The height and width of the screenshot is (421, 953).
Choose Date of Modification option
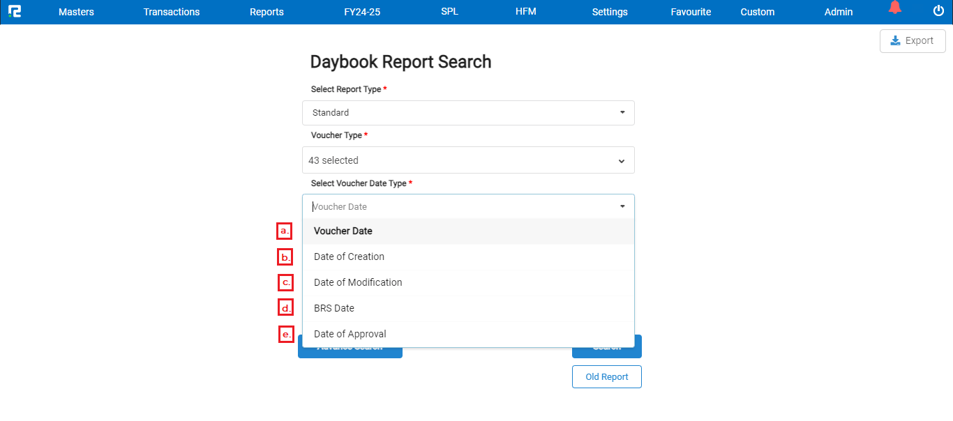[358, 283]
